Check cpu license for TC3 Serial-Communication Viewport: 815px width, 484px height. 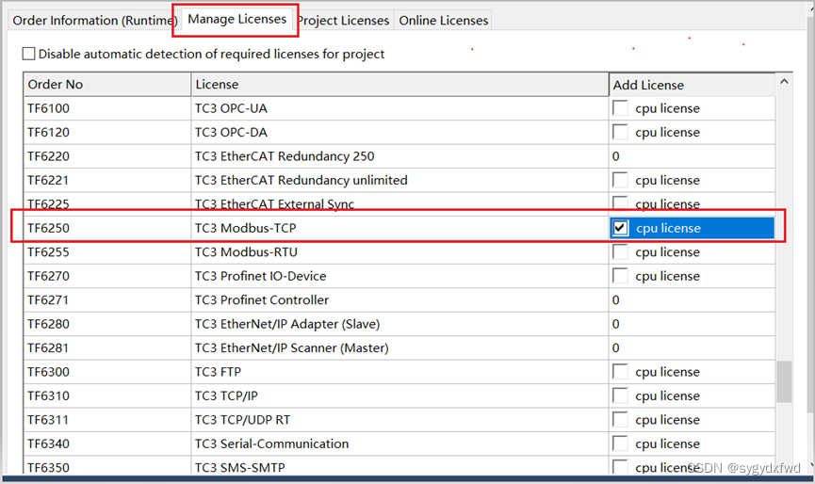tap(620, 443)
